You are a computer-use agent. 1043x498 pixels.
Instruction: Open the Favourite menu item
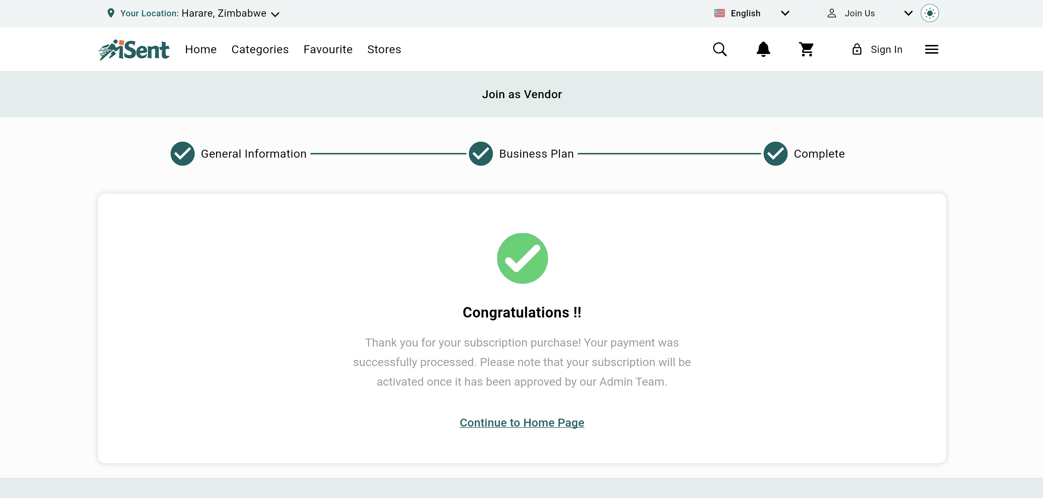tap(328, 49)
